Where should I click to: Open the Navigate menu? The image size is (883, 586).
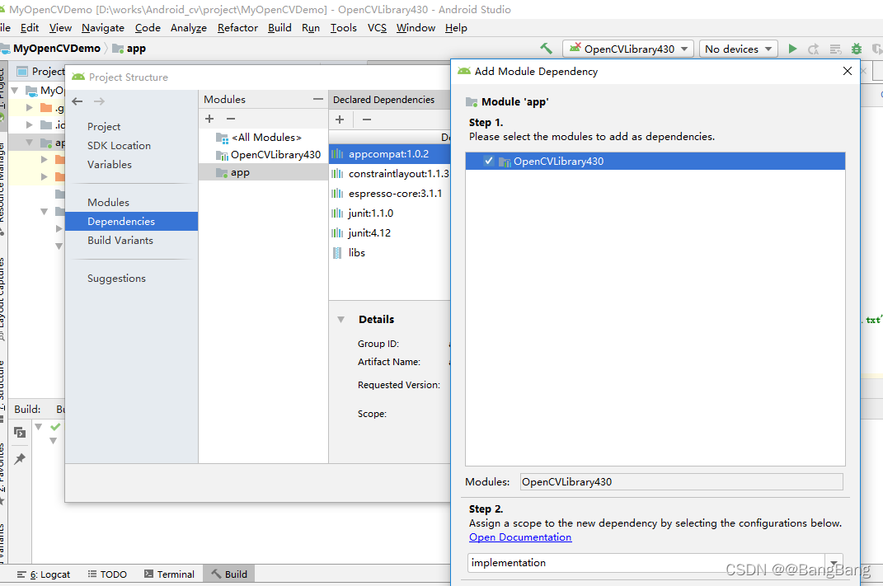(x=103, y=27)
